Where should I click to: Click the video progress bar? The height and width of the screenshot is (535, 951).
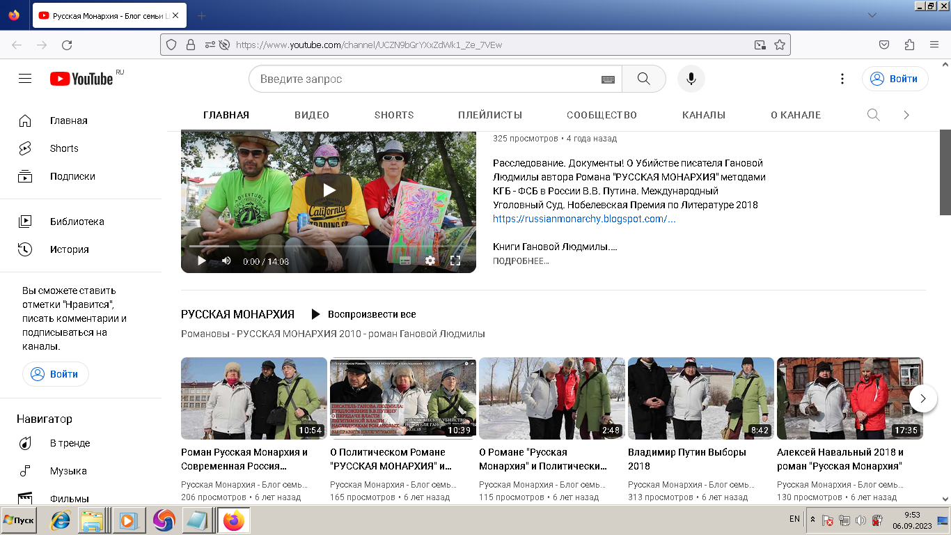pyautogui.click(x=327, y=246)
